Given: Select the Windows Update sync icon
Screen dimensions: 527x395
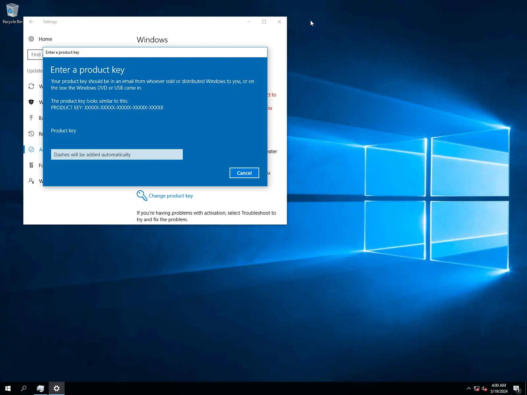Looking at the screenshot, I should [31, 86].
